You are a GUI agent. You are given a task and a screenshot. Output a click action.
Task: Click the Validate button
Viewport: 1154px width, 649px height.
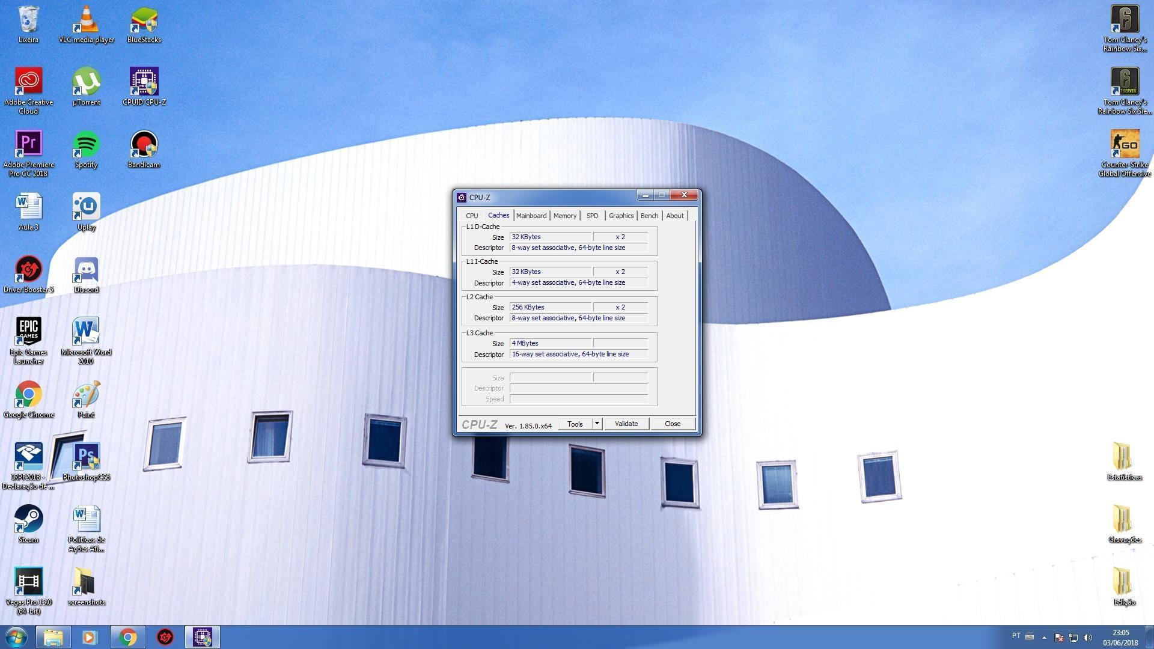click(626, 424)
